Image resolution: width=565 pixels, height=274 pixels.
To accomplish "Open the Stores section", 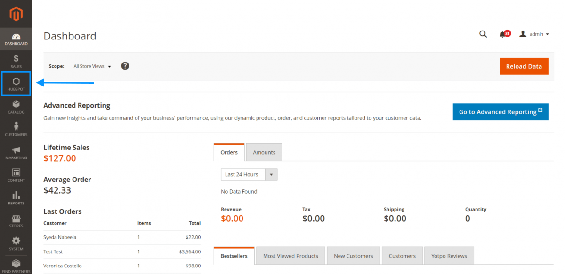I will [x=16, y=219].
